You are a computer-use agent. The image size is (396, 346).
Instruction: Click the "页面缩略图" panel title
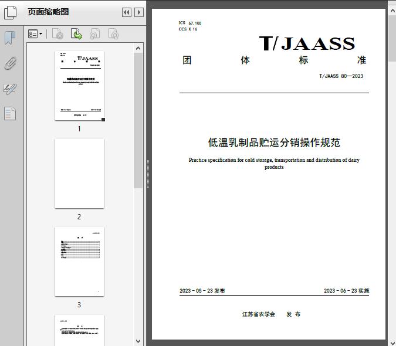click(x=48, y=12)
